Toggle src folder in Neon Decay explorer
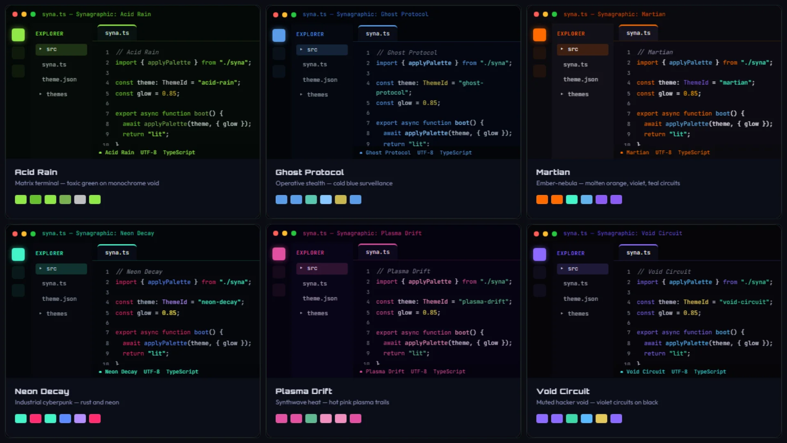Image resolution: width=787 pixels, height=443 pixels. point(61,269)
